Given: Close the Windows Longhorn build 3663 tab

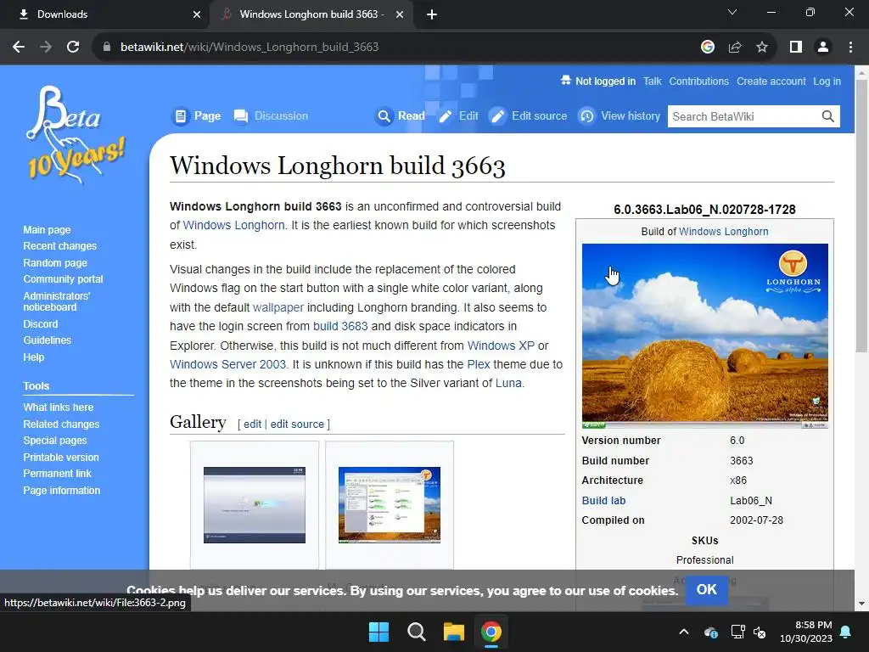Looking at the screenshot, I should (400, 14).
